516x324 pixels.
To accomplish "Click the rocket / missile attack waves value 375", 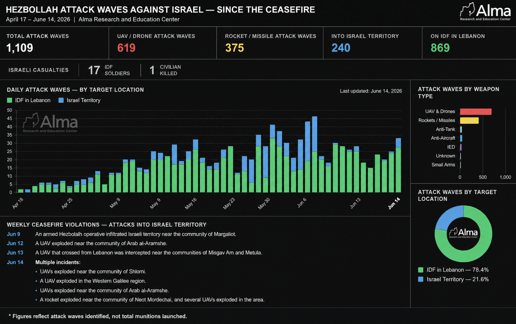I will 235,48.
